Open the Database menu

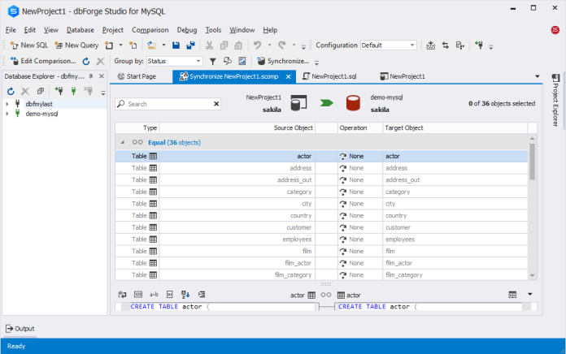(81, 30)
